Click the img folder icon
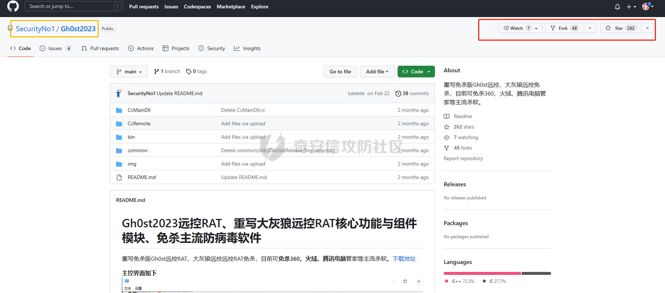Viewport: 665px width, 293px height. pos(119,164)
